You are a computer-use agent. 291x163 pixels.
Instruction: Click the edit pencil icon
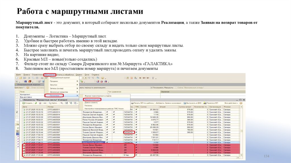pyautogui.click(x=36, y=103)
